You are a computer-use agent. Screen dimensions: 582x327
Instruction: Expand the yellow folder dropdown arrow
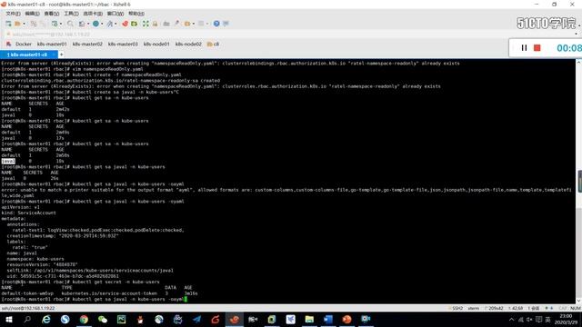(x=194, y=25)
